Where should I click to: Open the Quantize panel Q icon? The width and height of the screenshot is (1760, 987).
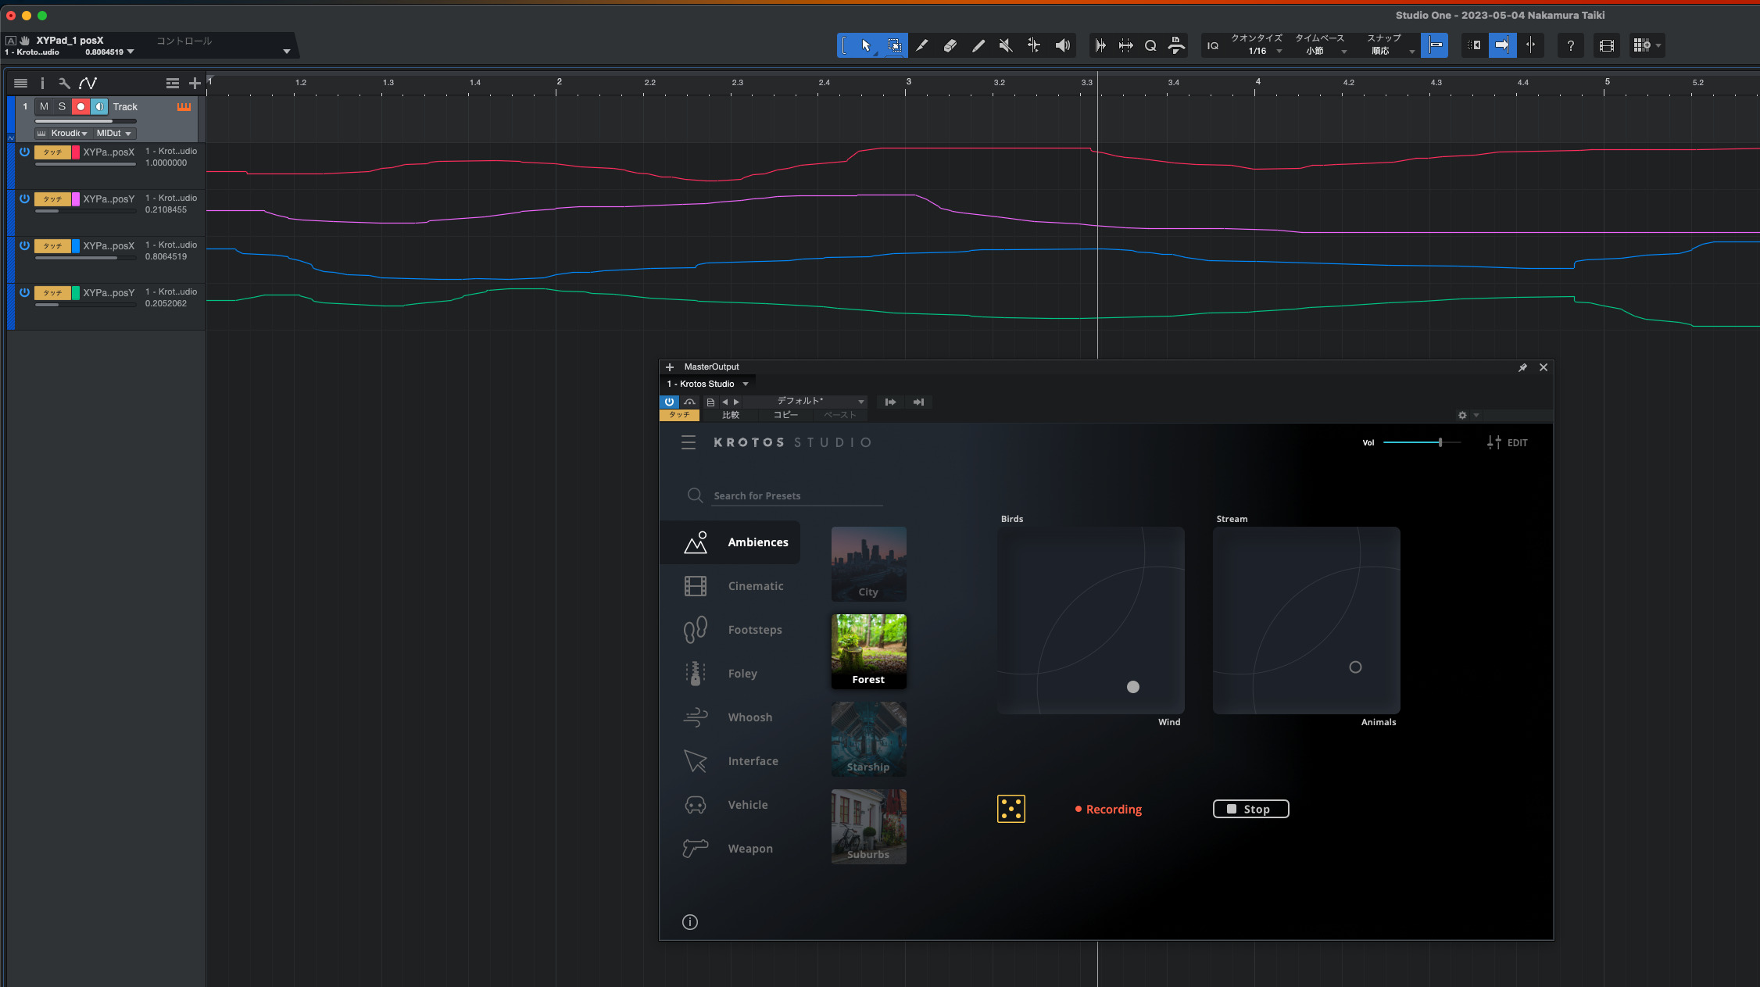coord(1150,45)
